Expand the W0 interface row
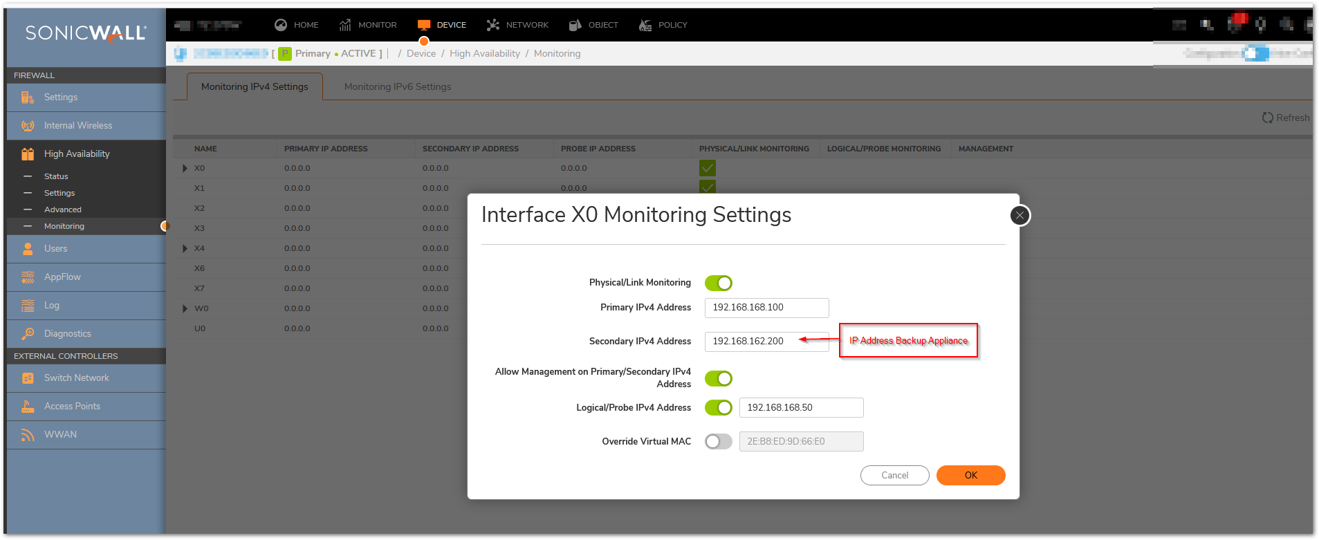The height and width of the screenshot is (540, 1319). pyautogui.click(x=185, y=308)
